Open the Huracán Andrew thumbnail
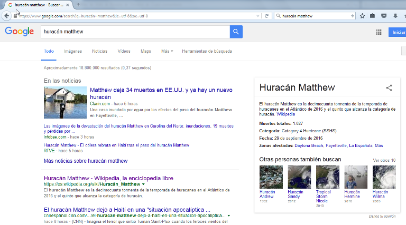The image size is (406, 225). pos(271,177)
